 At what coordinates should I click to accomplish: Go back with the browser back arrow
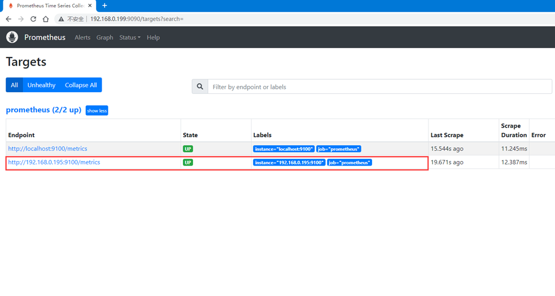[x=8, y=19]
